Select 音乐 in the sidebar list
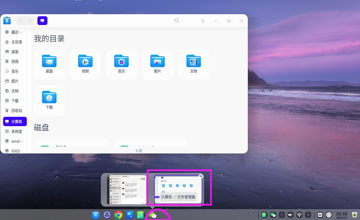Viewport: 360px width, 220px height. point(15,71)
